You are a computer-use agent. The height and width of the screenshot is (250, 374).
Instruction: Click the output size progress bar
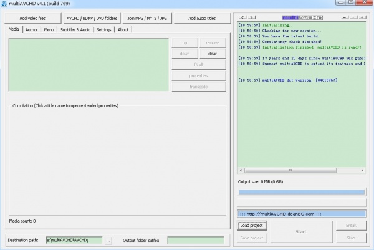302,192
